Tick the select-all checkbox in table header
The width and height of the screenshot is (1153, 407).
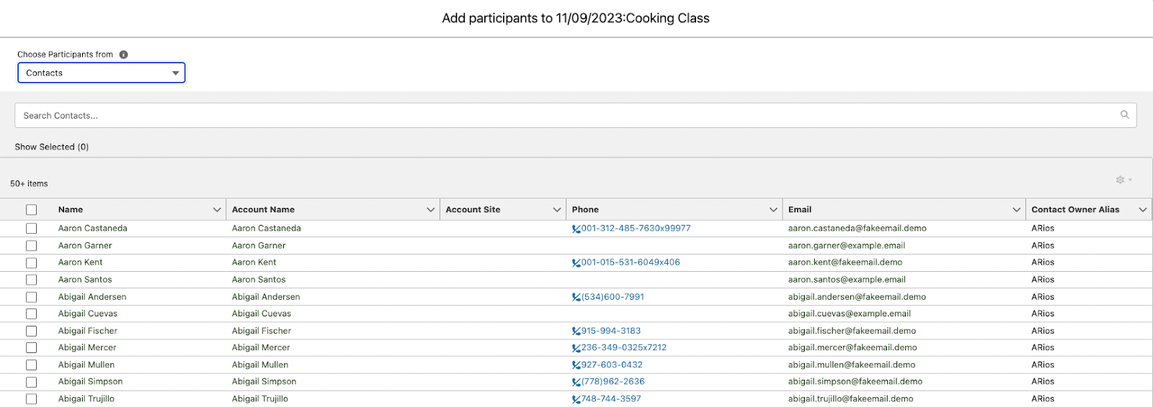tap(31, 210)
